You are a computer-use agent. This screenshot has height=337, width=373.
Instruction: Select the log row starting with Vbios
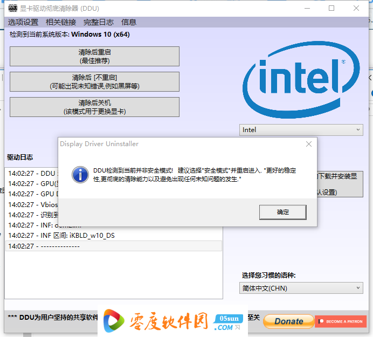(32, 205)
